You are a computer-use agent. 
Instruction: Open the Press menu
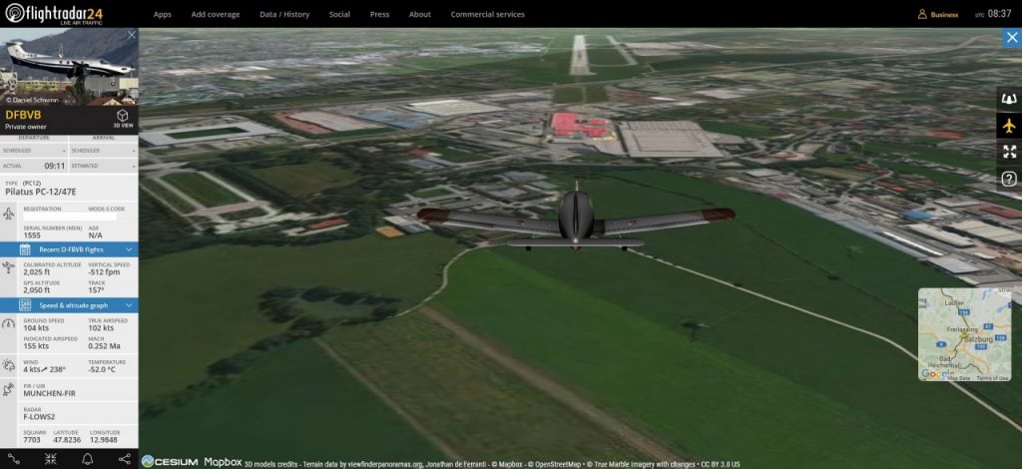pos(379,14)
